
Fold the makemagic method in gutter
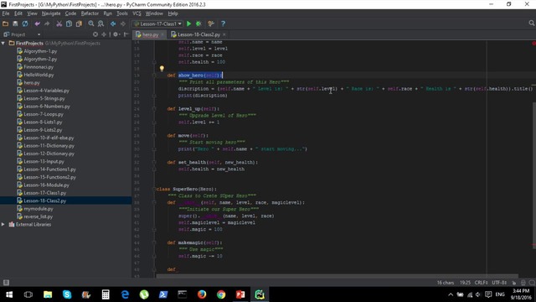[x=154, y=242]
